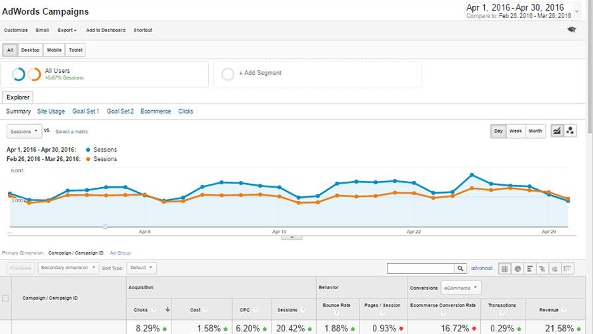Open the Sort Type Default dropdown

point(141,268)
